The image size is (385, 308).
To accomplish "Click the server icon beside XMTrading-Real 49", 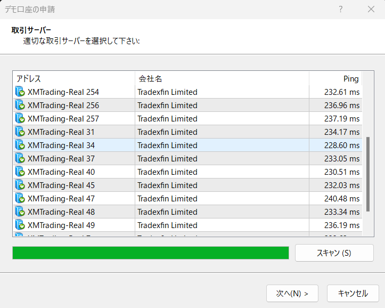I will tap(20, 224).
